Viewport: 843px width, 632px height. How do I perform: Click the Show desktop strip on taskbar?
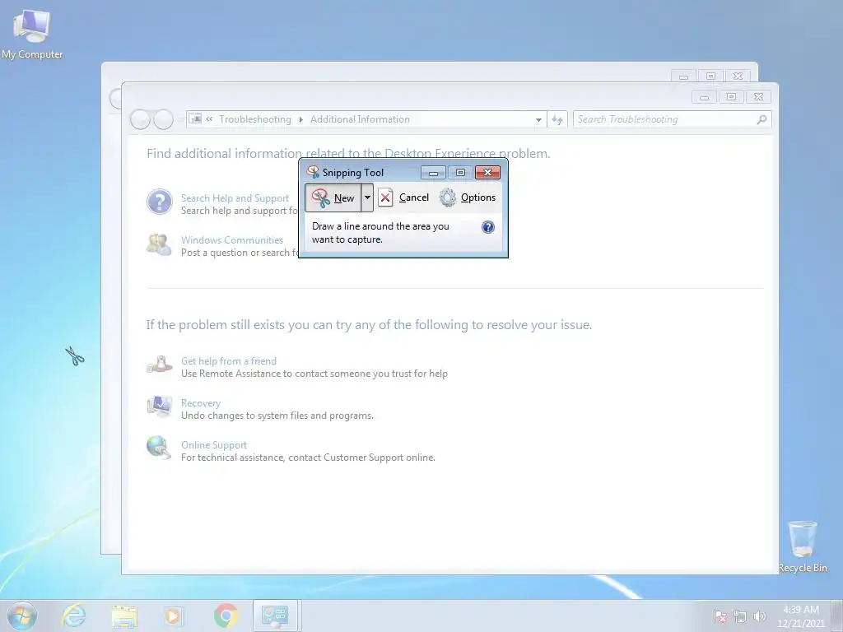[x=837, y=616]
